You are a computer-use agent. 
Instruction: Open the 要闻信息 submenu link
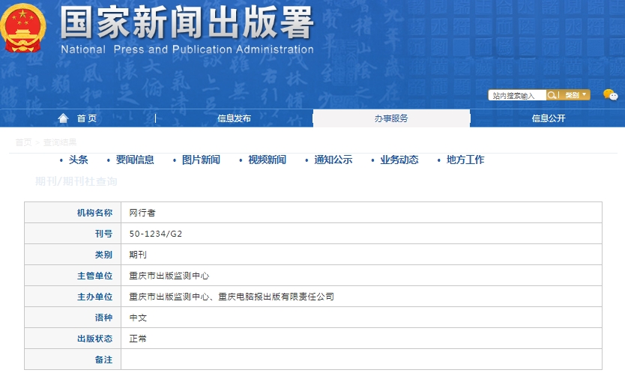pos(135,160)
